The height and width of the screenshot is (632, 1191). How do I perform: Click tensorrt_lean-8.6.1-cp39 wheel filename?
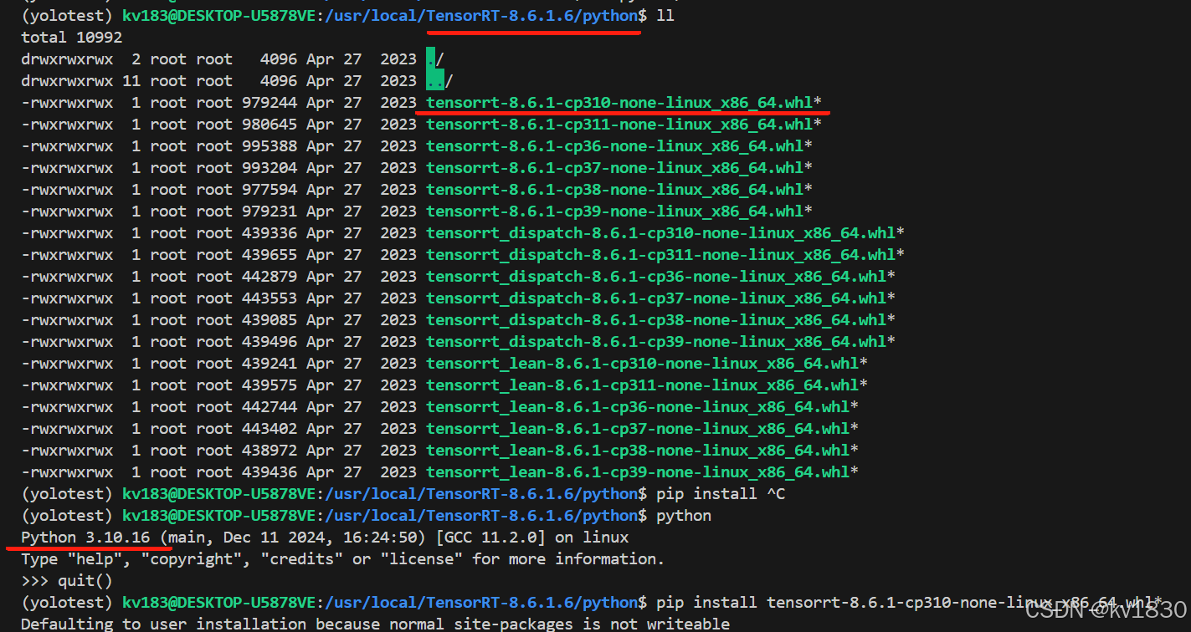pos(638,472)
